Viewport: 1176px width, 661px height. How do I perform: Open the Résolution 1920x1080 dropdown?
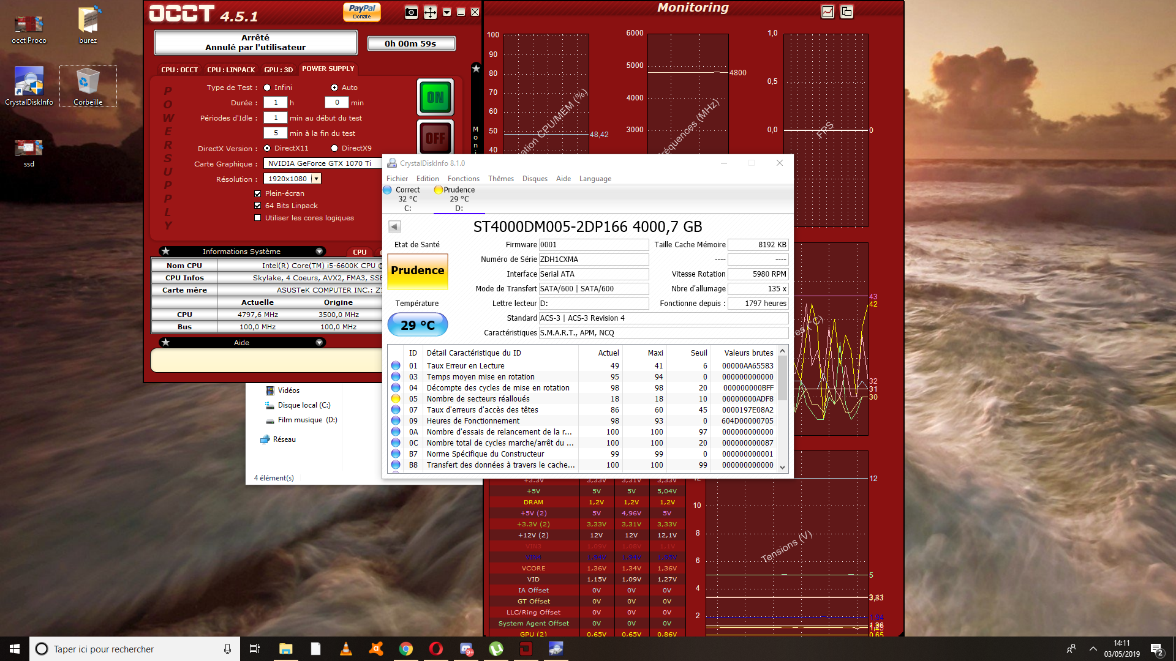(316, 179)
